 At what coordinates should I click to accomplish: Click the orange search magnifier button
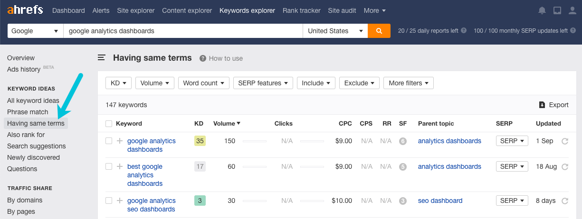(x=379, y=31)
